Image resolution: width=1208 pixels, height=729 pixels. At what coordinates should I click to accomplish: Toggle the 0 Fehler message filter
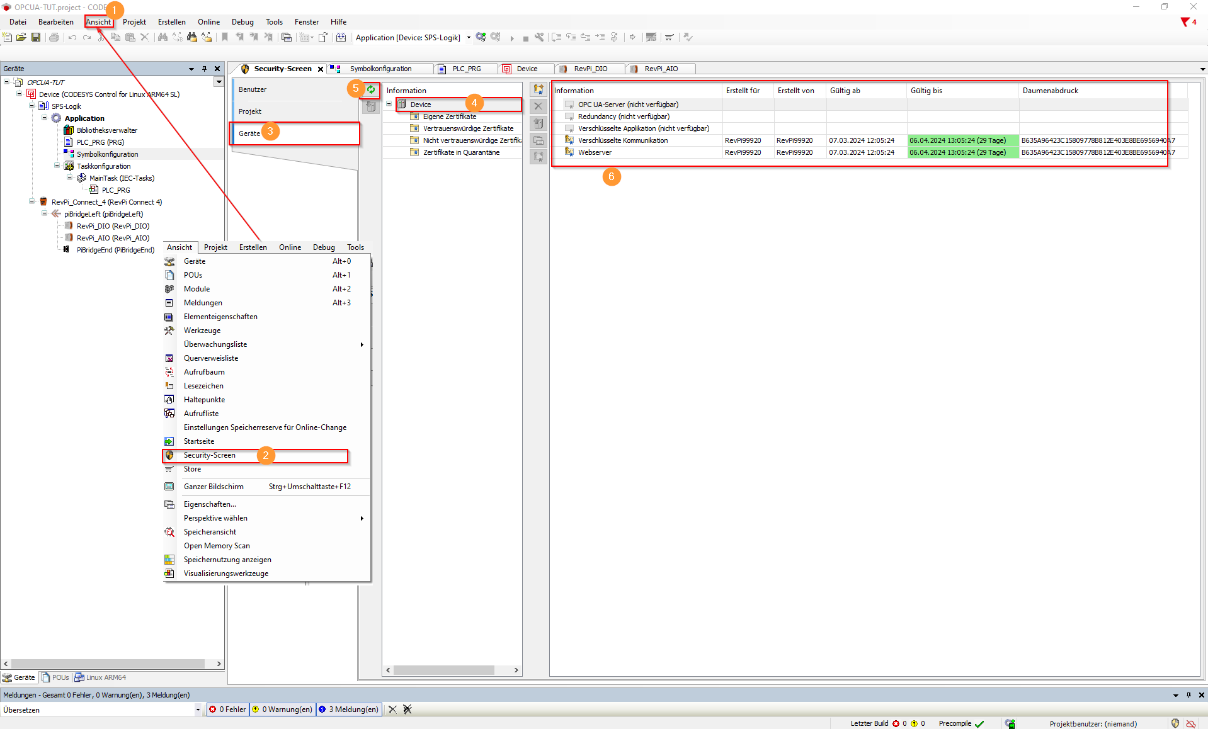(229, 709)
